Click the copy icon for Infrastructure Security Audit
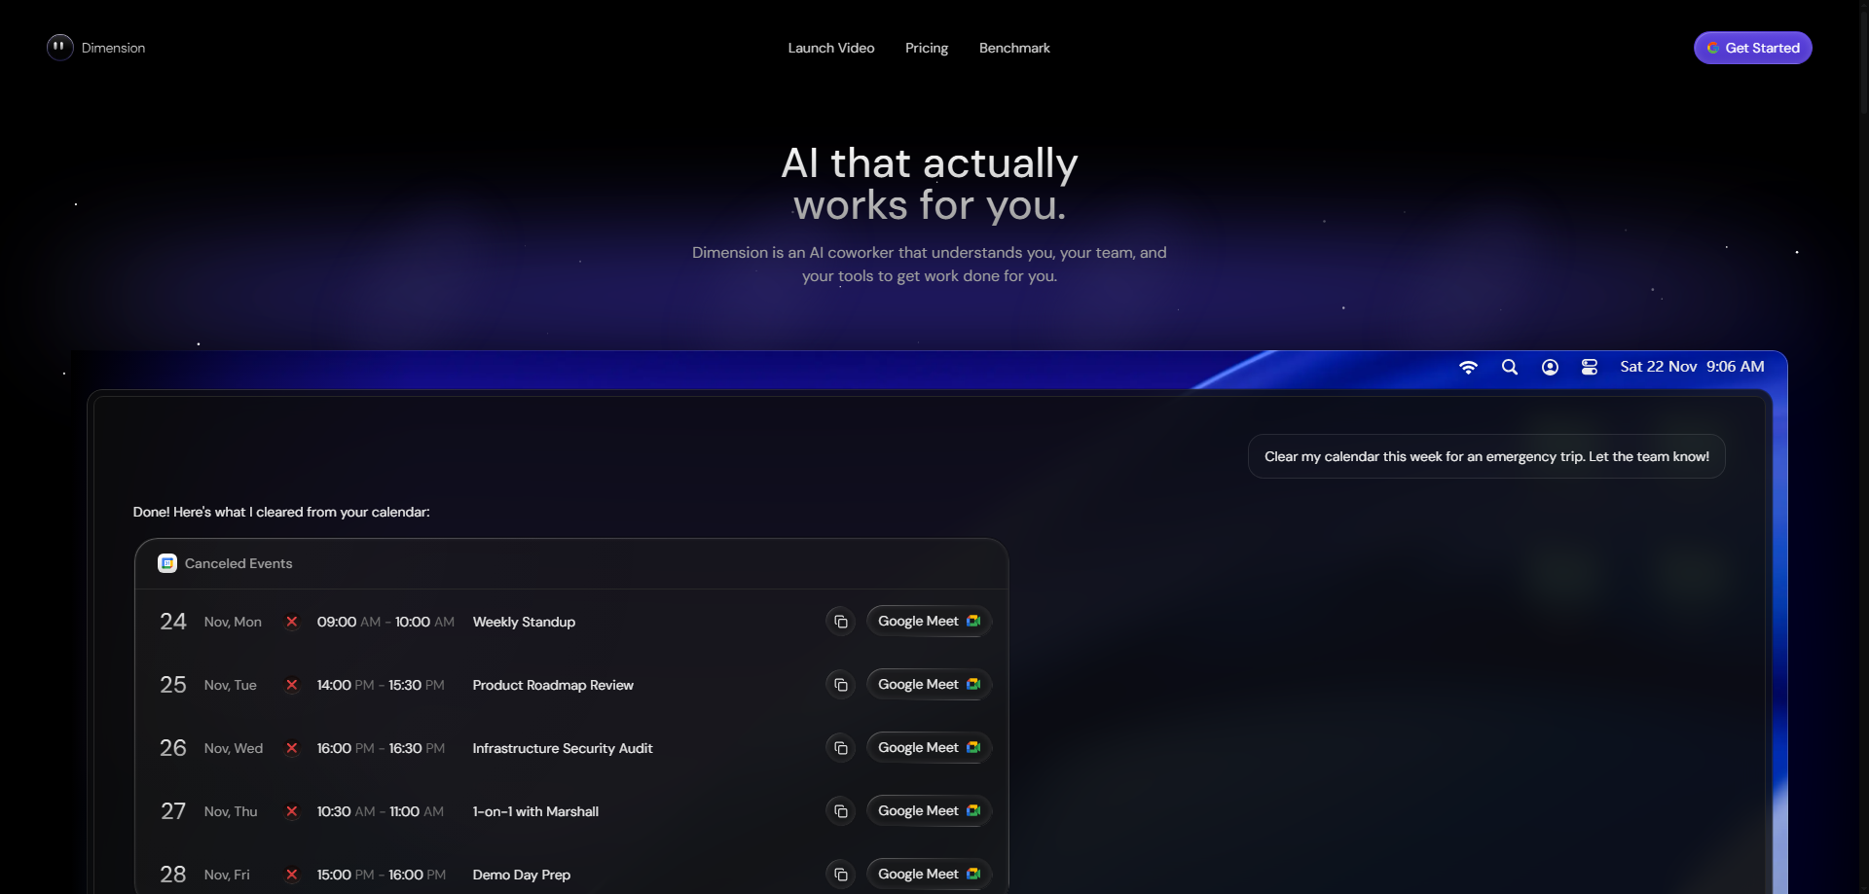 tap(840, 747)
